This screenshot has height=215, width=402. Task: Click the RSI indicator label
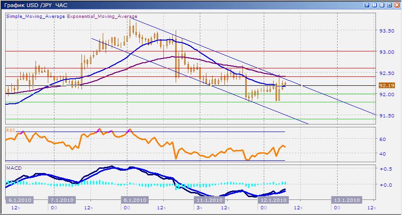point(9,130)
